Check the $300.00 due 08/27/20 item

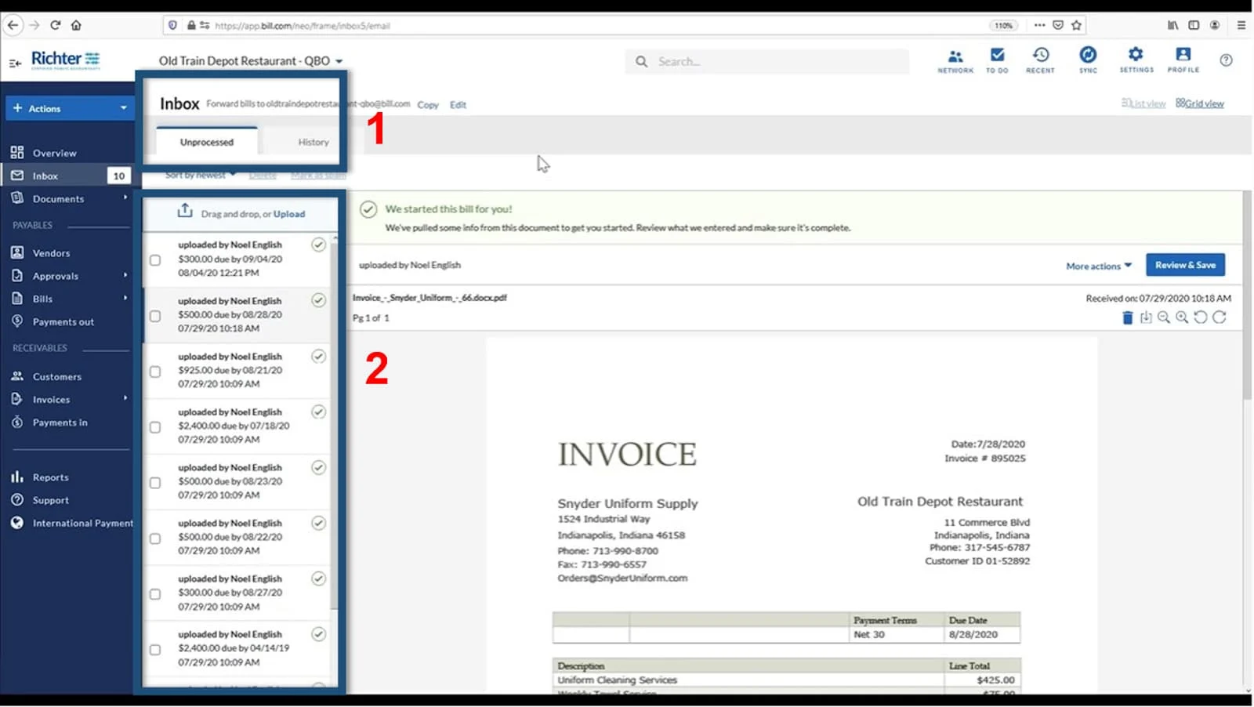click(155, 594)
